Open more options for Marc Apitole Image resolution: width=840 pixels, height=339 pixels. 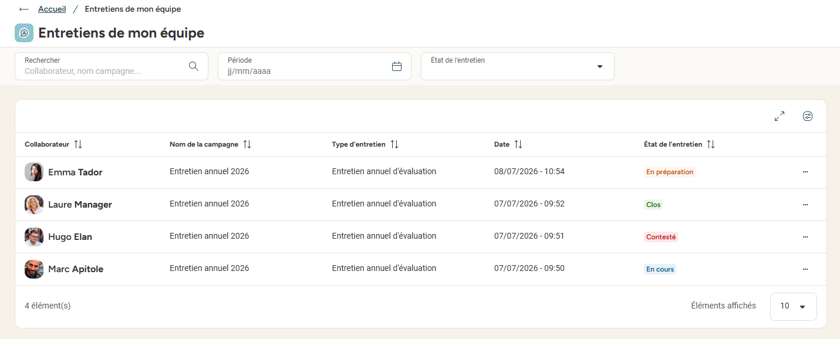click(805, 269)
